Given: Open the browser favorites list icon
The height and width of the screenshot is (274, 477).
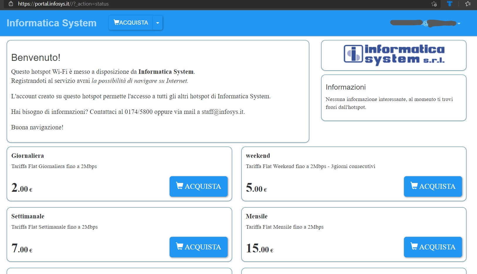Looking at the screenshot, I should point(468,4).
